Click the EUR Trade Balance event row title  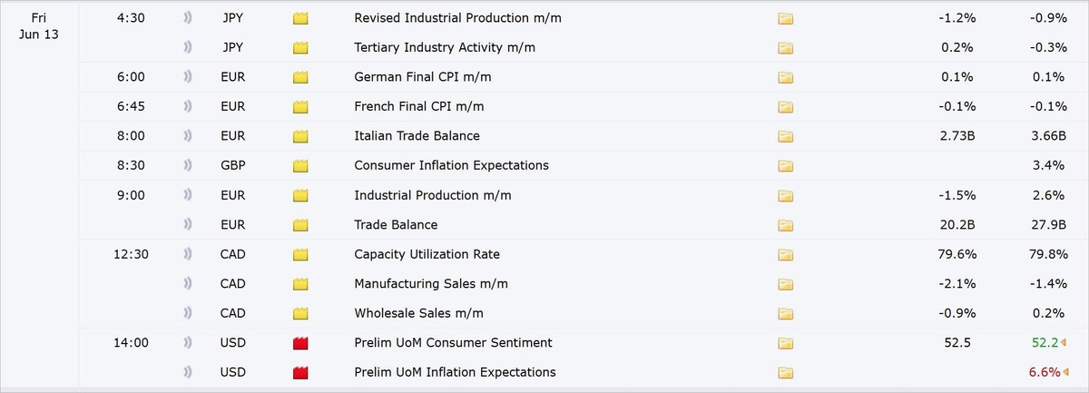click(396, 225)
